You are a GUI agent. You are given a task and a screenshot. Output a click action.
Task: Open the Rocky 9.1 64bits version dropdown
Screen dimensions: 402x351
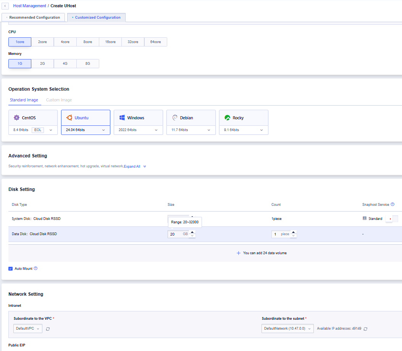coord(244,130)
